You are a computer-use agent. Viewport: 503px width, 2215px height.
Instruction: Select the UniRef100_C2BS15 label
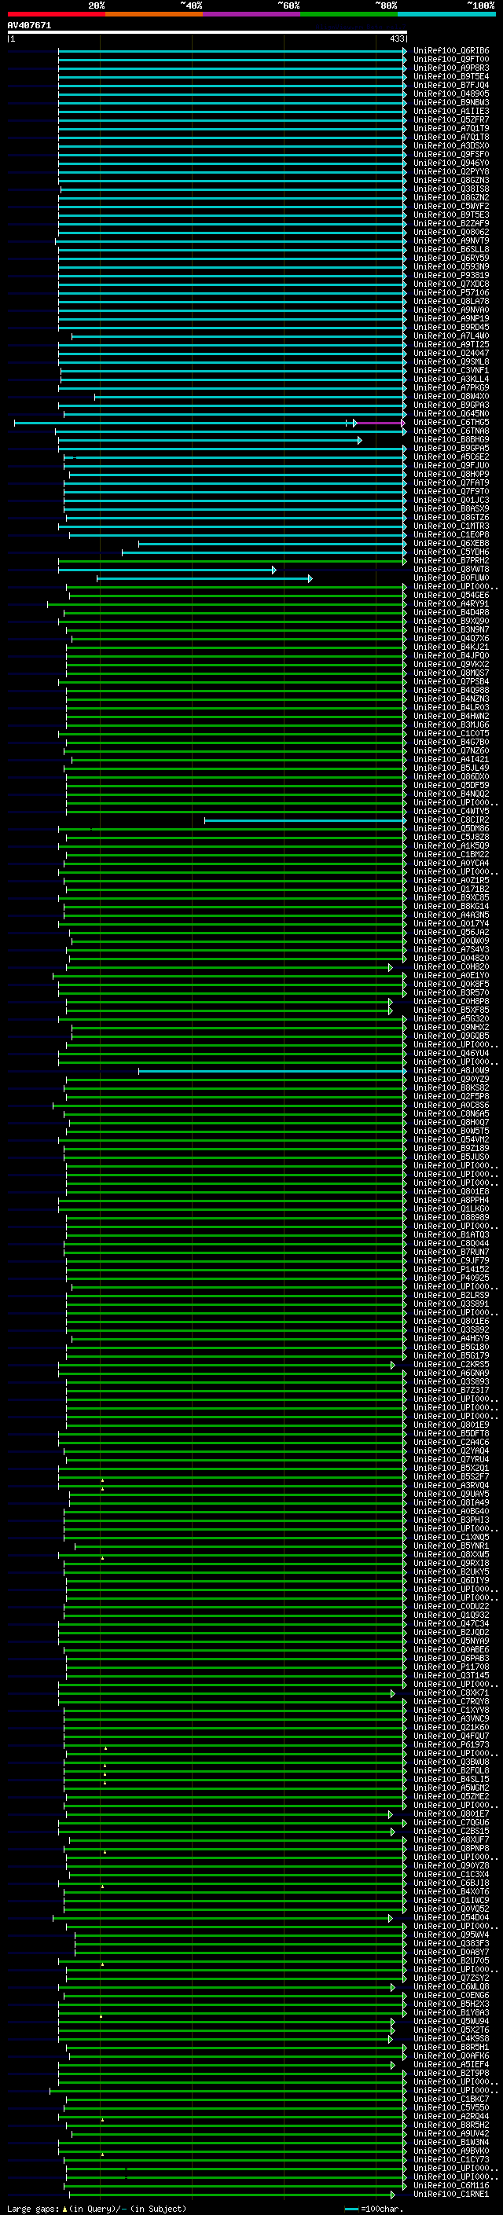451,1832
